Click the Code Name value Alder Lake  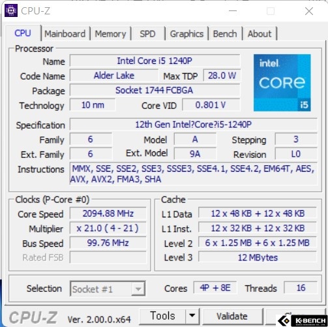click(114, 76)
